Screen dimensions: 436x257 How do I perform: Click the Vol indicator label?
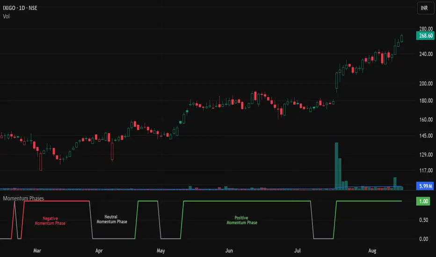point(6,16)
